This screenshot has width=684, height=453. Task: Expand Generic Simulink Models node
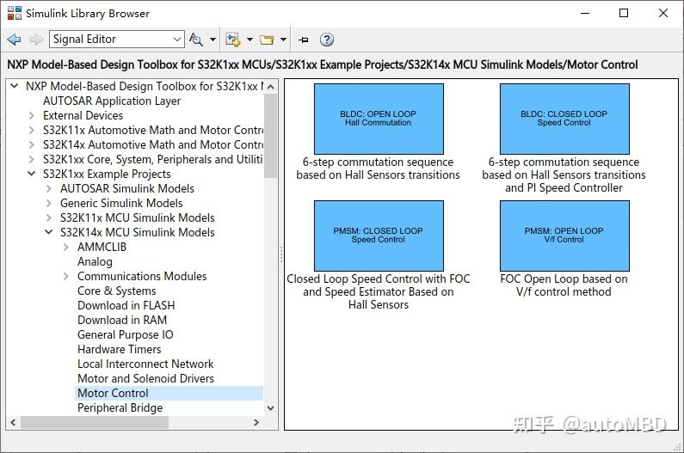pyautogui.click(x=49, y=203)
